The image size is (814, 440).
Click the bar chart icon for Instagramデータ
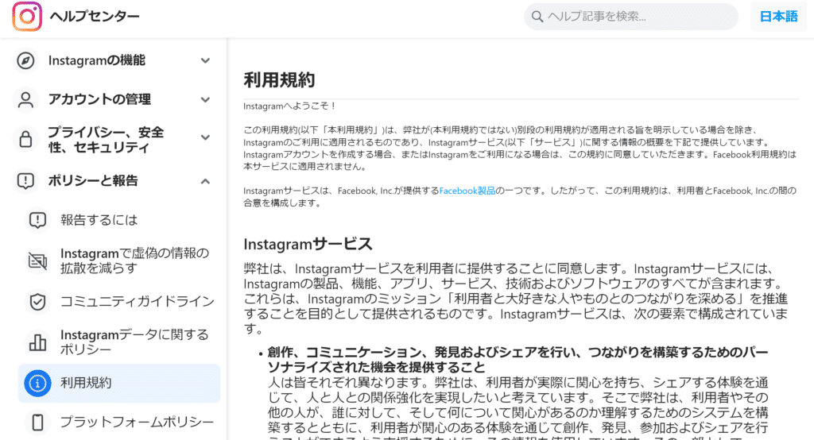pyautogui.click(x=37, y=342)
